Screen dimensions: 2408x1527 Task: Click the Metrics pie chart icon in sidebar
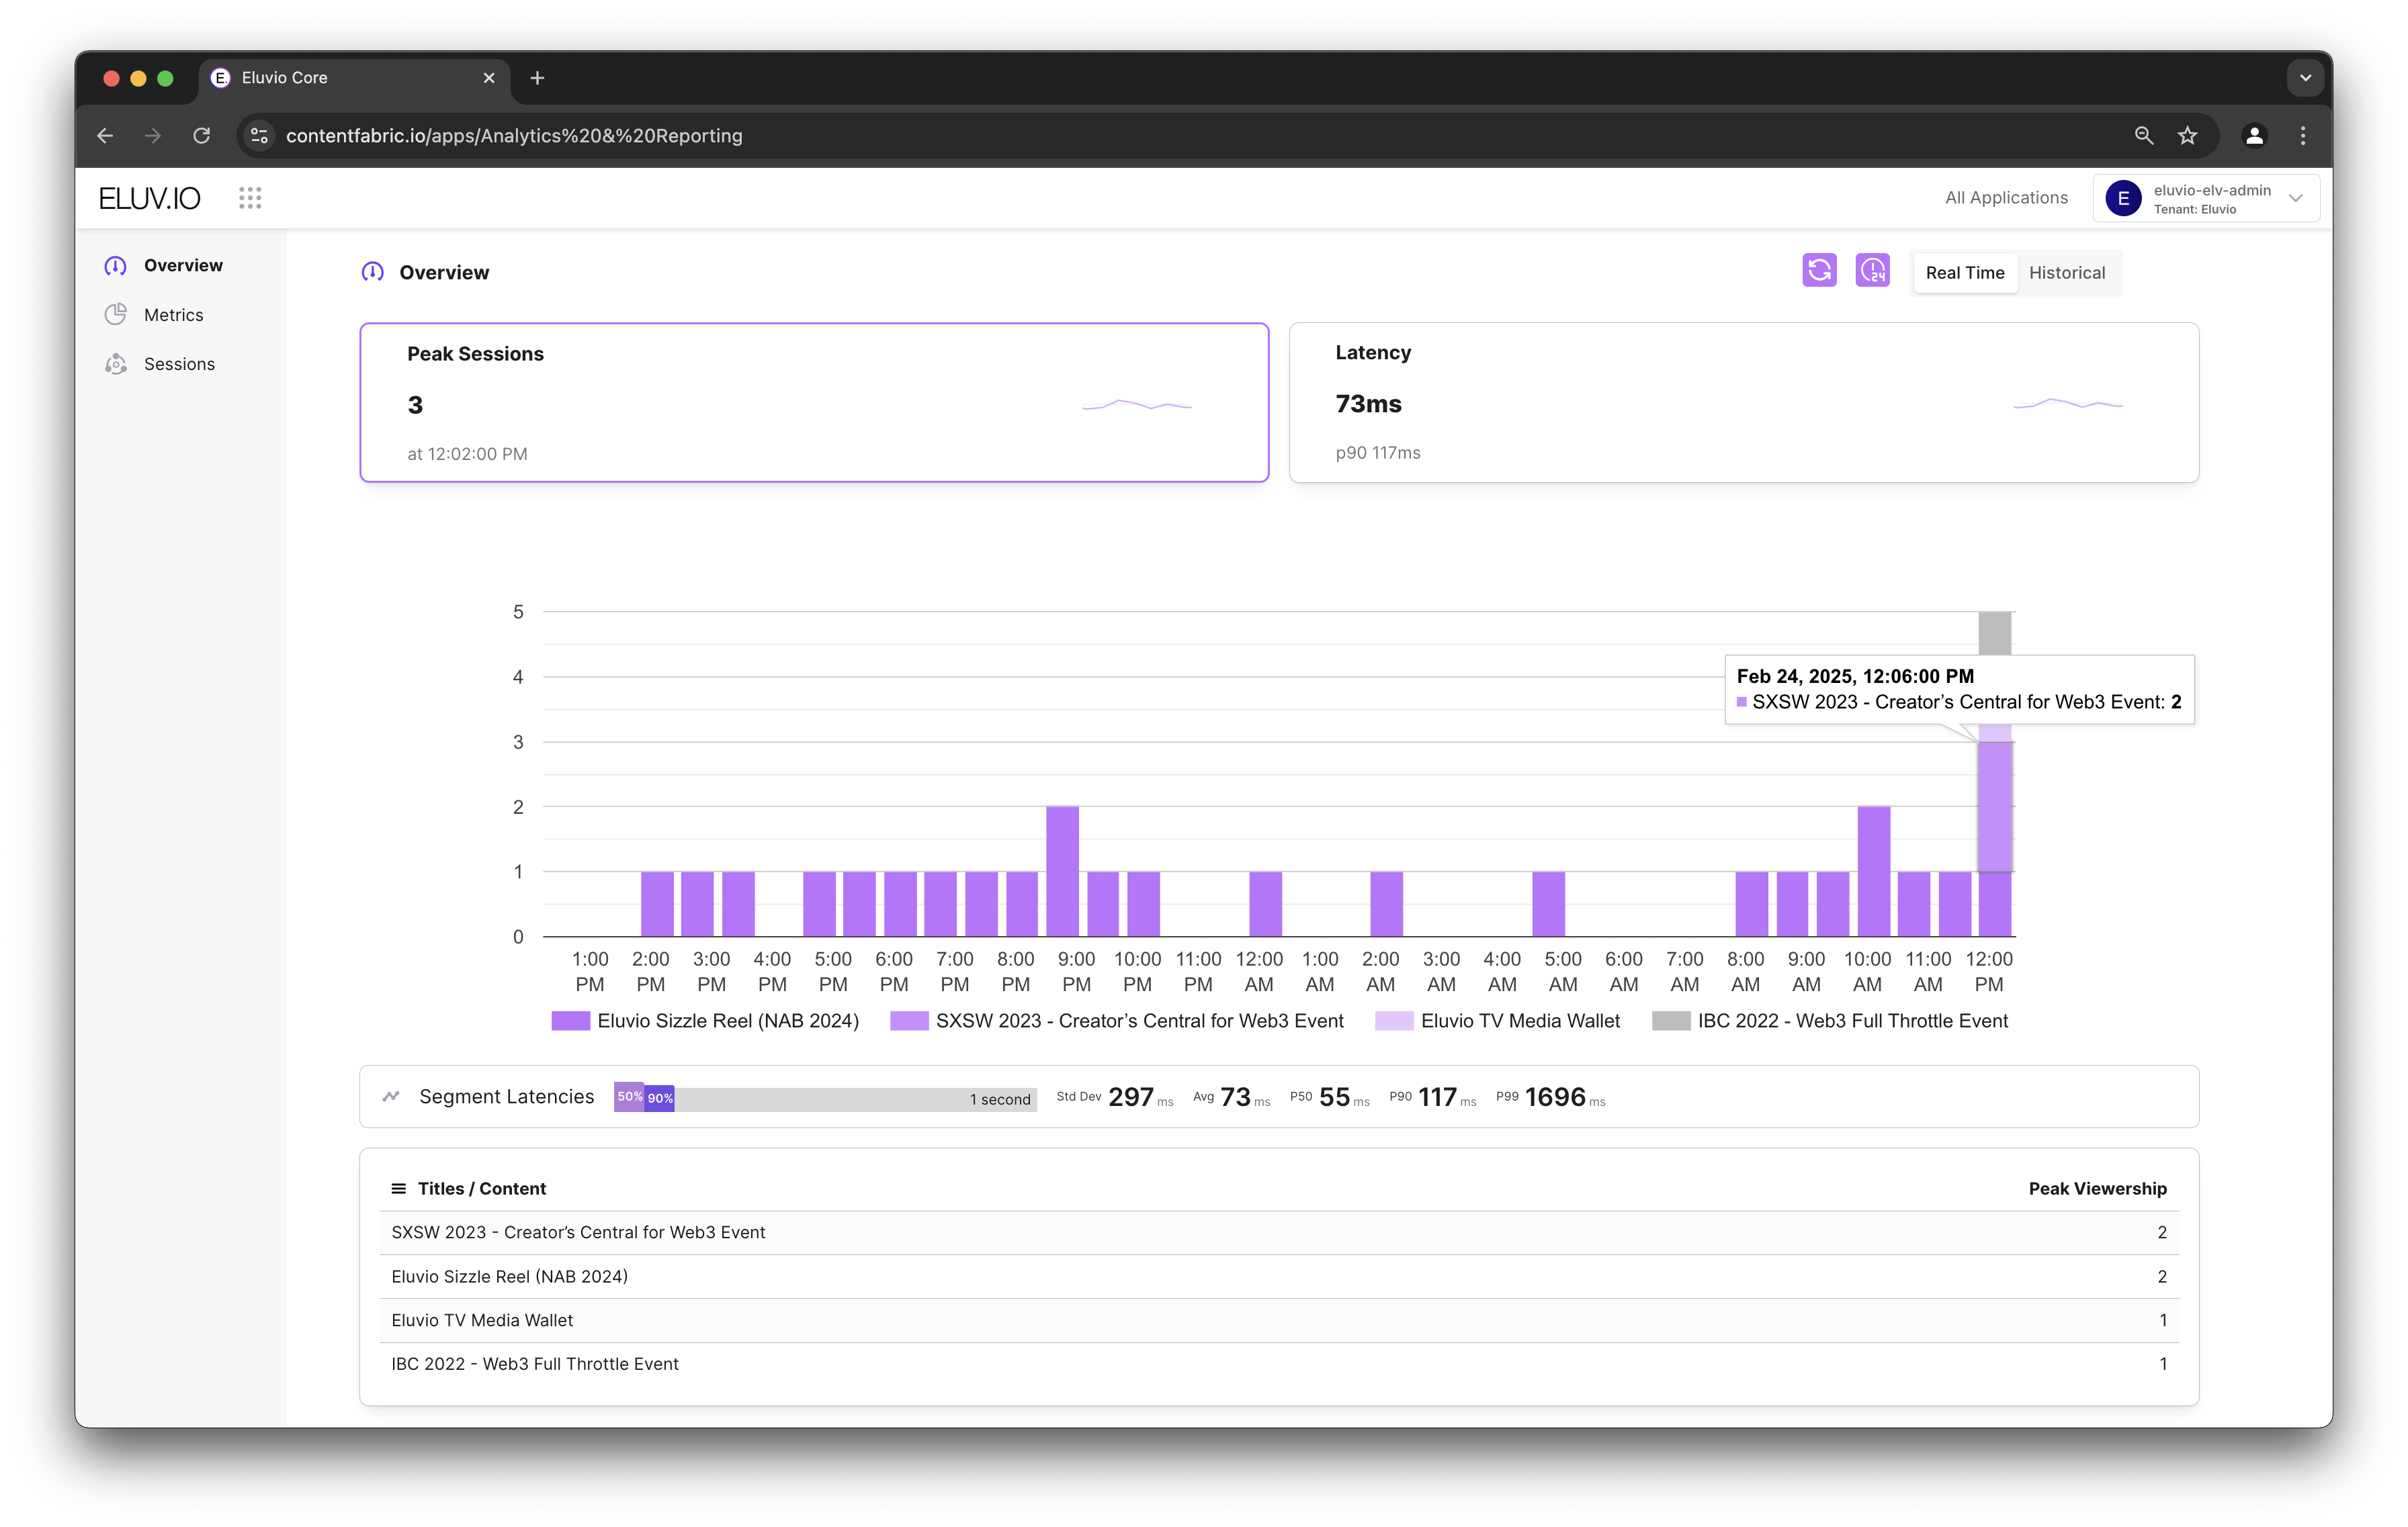(x=116, y=315)
